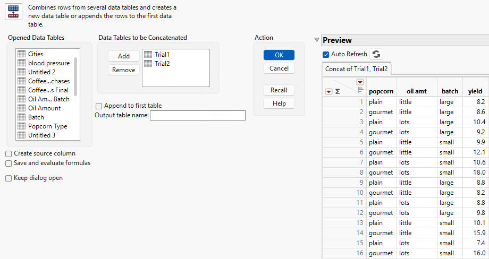Click the preview refresh icon
489x259 pixels.
[x=376, y=54]
